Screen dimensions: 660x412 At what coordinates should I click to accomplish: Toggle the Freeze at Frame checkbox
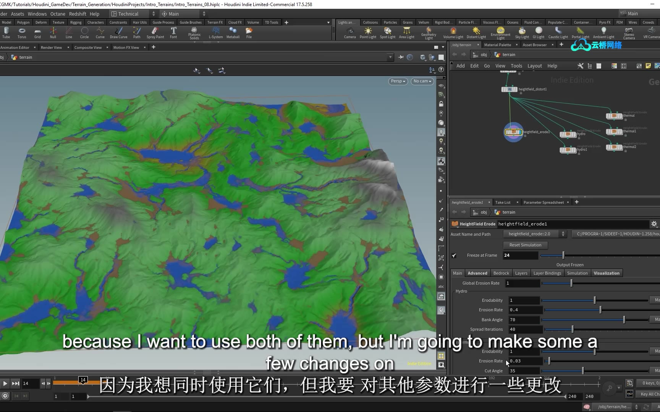(454, 256)
